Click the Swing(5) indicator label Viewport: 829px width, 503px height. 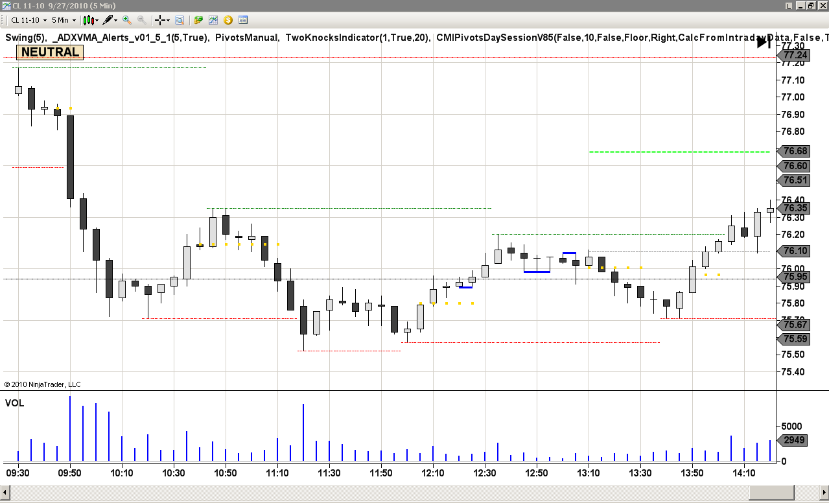(26, 38)
